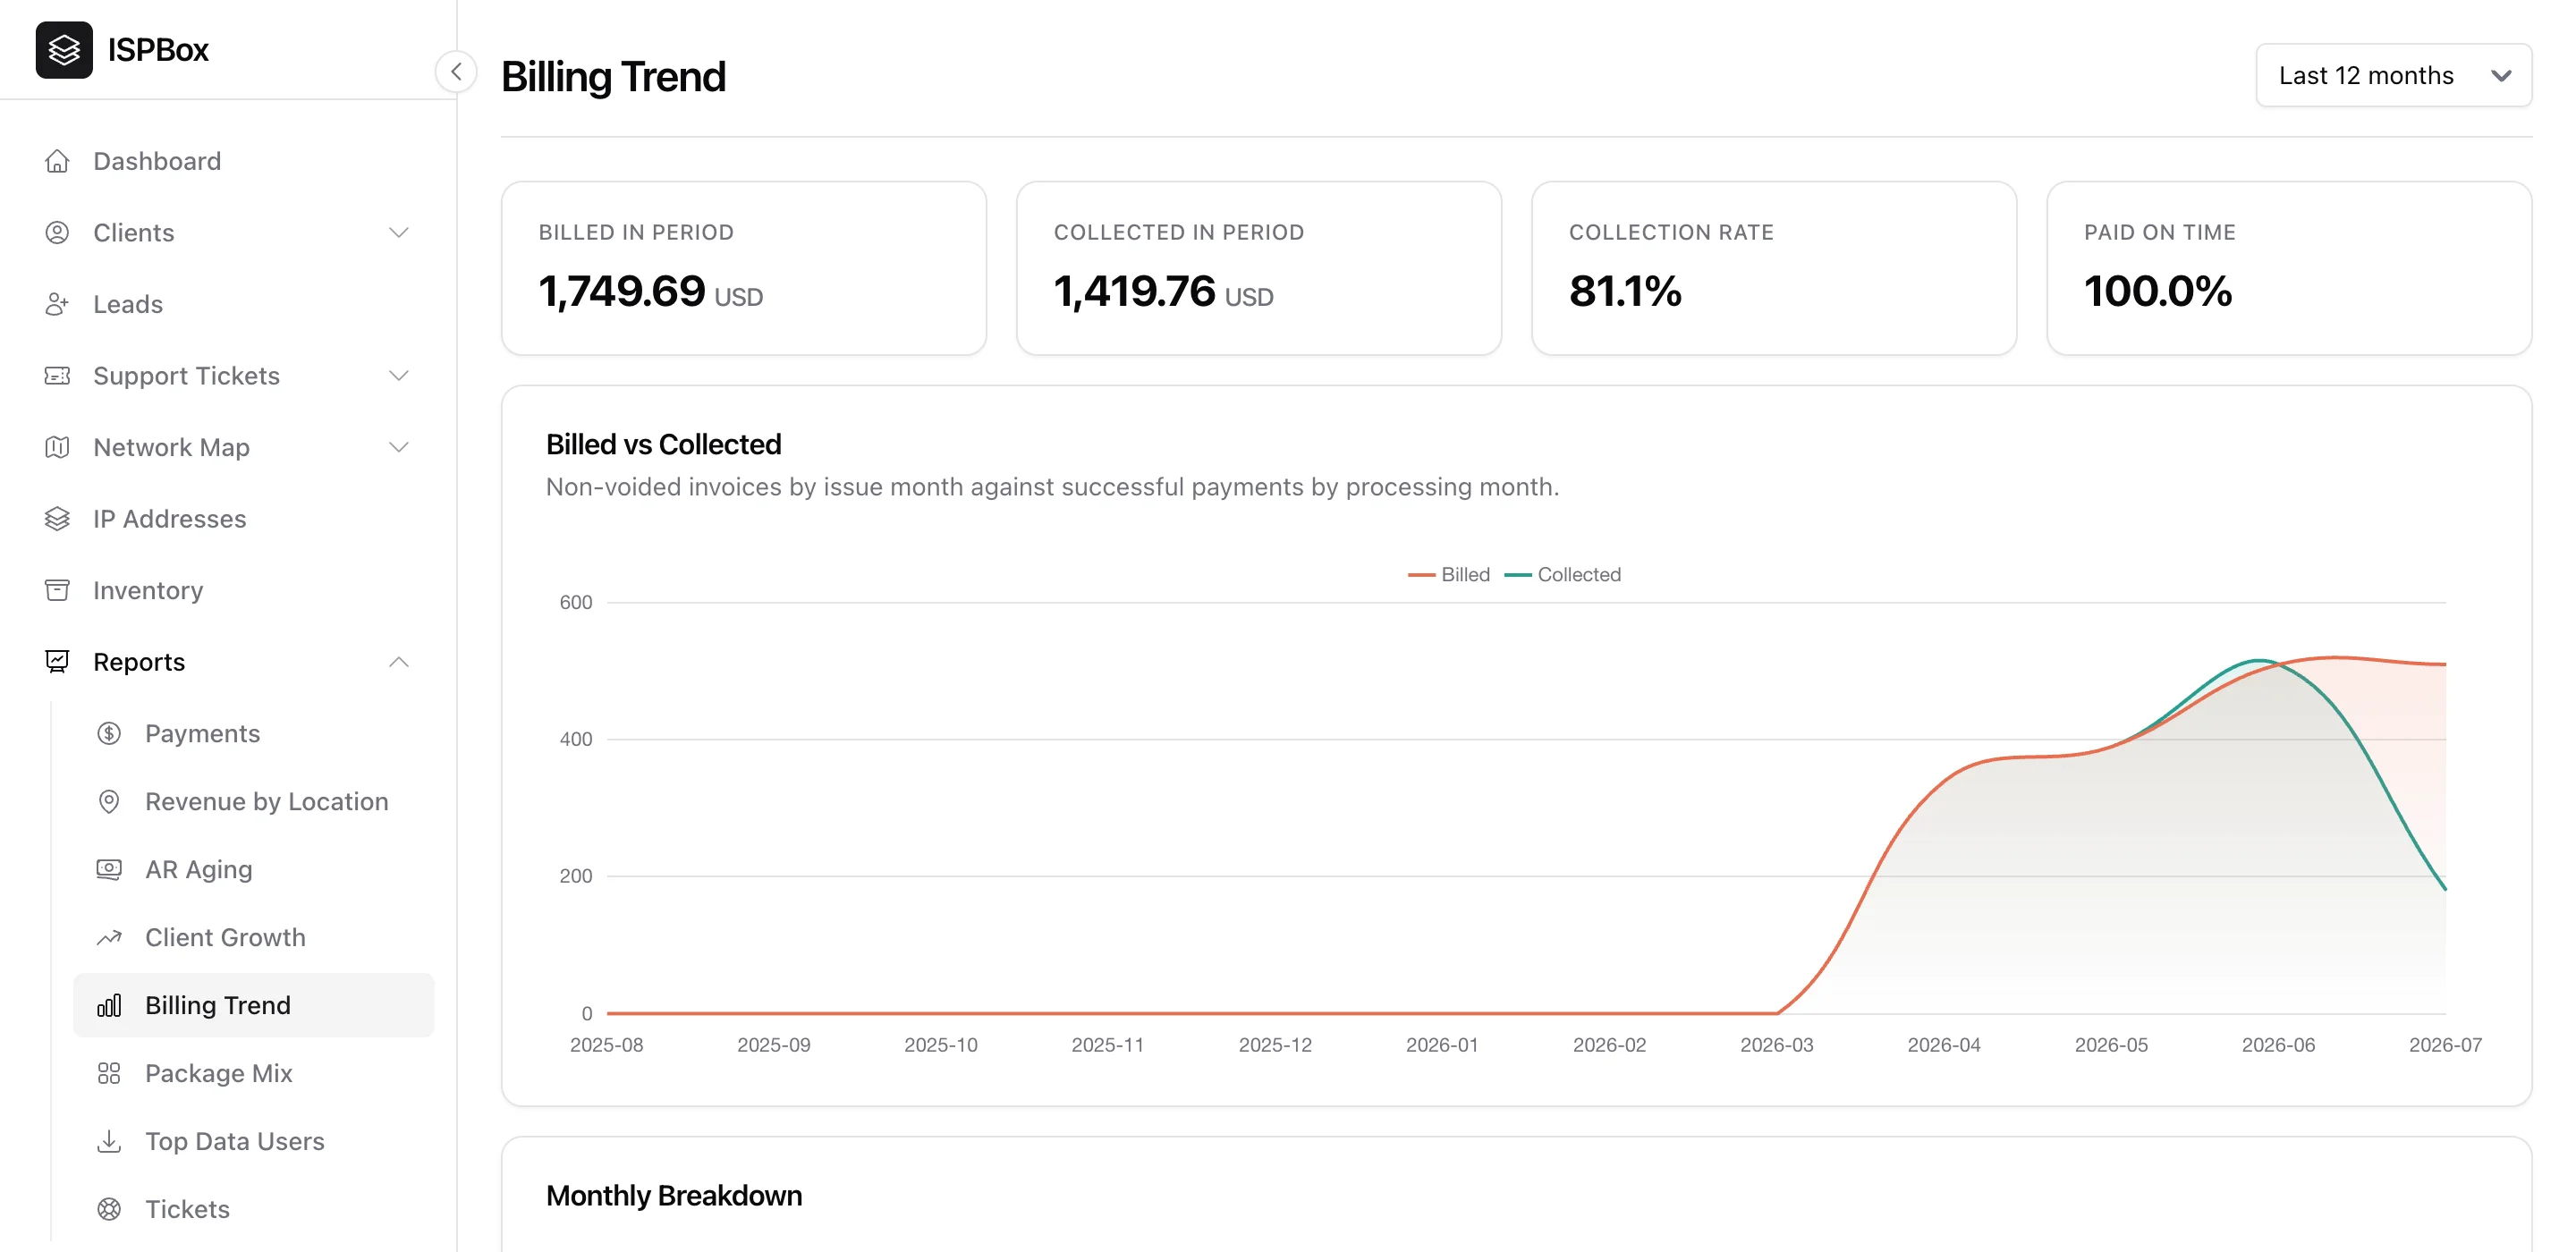Click the orange Billed legend line swatch
The image size is (2576, 1252).
click(1421, 575)
